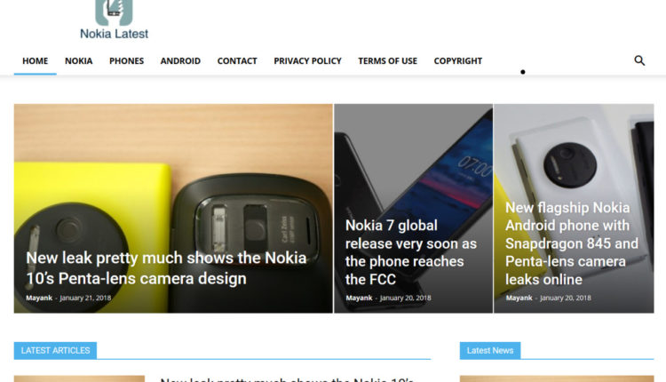Click author Mayank under Penta-lens design headline

coord(39,298)
